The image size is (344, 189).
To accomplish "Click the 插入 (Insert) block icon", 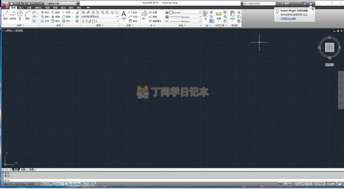I will click(144, 15).
